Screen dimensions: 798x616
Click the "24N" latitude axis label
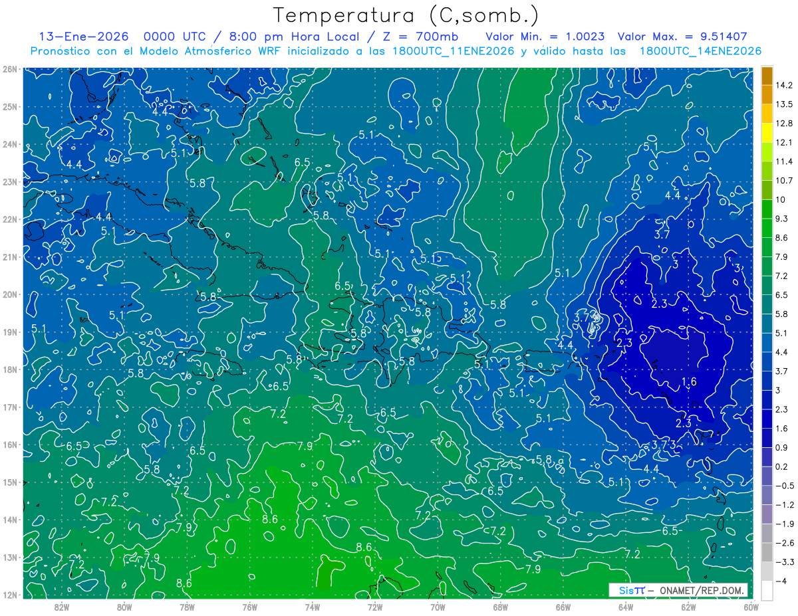pos(9,144)
